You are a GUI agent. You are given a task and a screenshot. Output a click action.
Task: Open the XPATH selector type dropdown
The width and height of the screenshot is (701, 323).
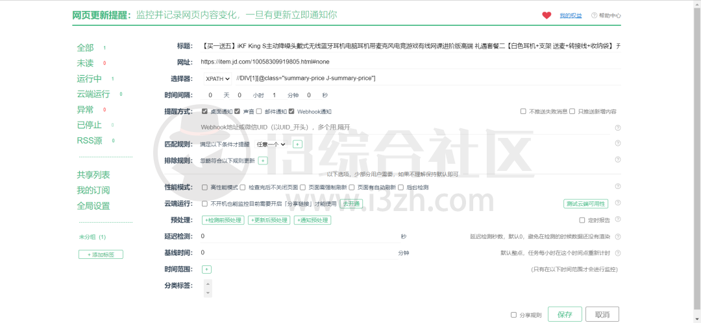218,78
